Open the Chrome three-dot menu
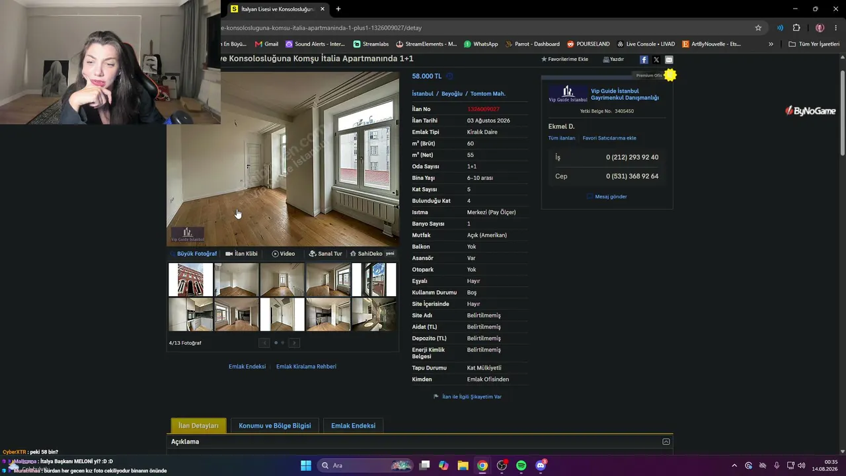 pos(836,28)
